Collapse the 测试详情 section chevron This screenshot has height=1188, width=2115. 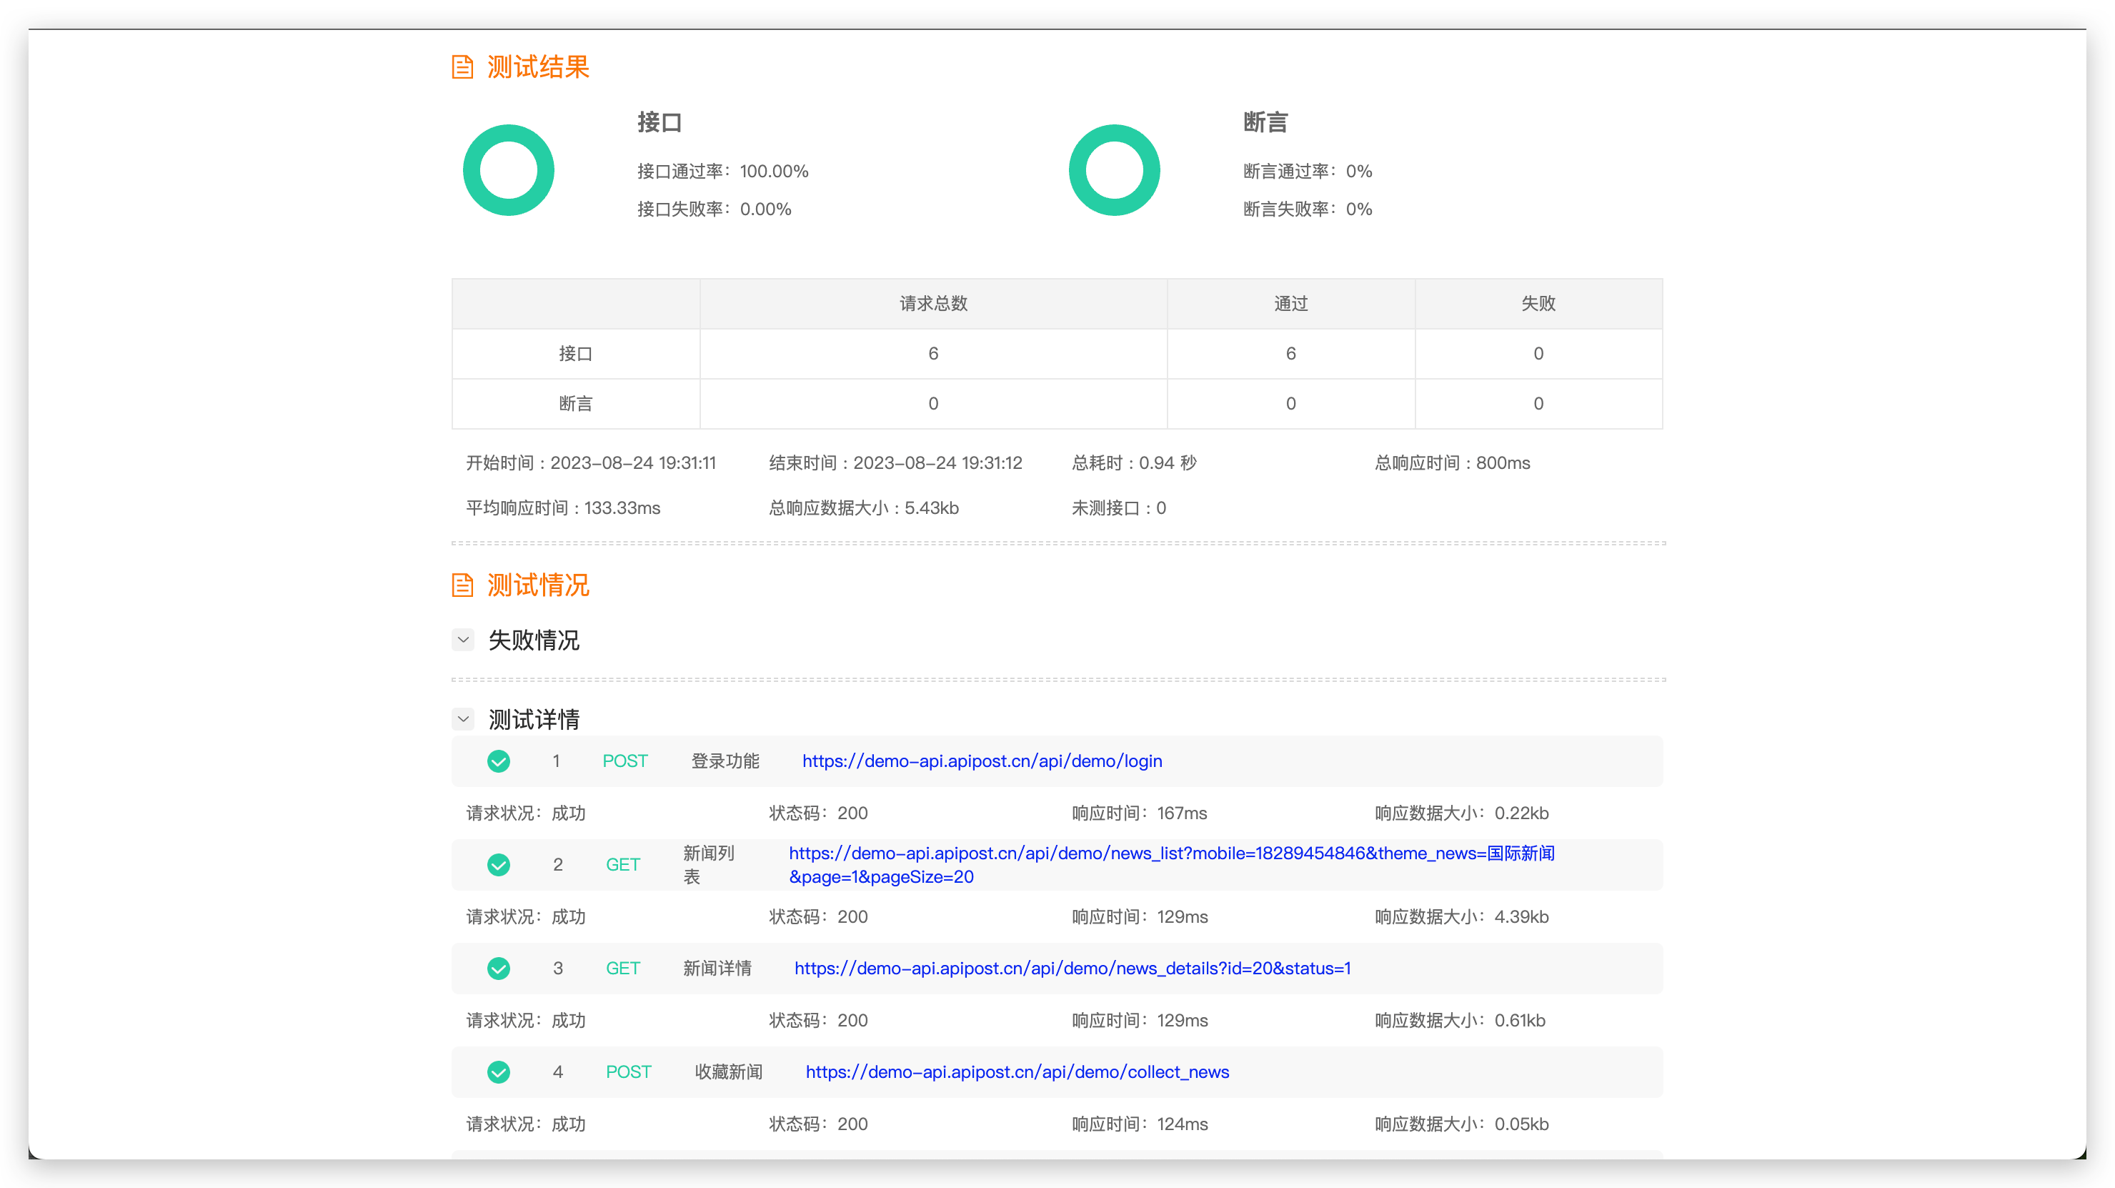463,720
